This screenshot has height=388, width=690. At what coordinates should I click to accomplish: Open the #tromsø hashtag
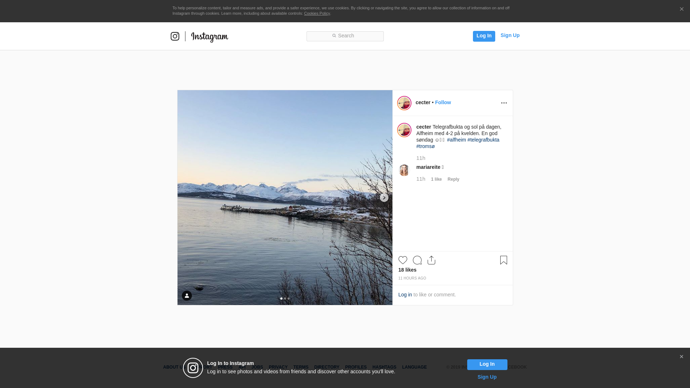(x=425, y=146)
